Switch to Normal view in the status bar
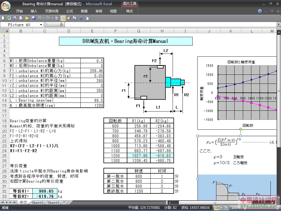This screenshot has height=211, width=281. (217, 208)
